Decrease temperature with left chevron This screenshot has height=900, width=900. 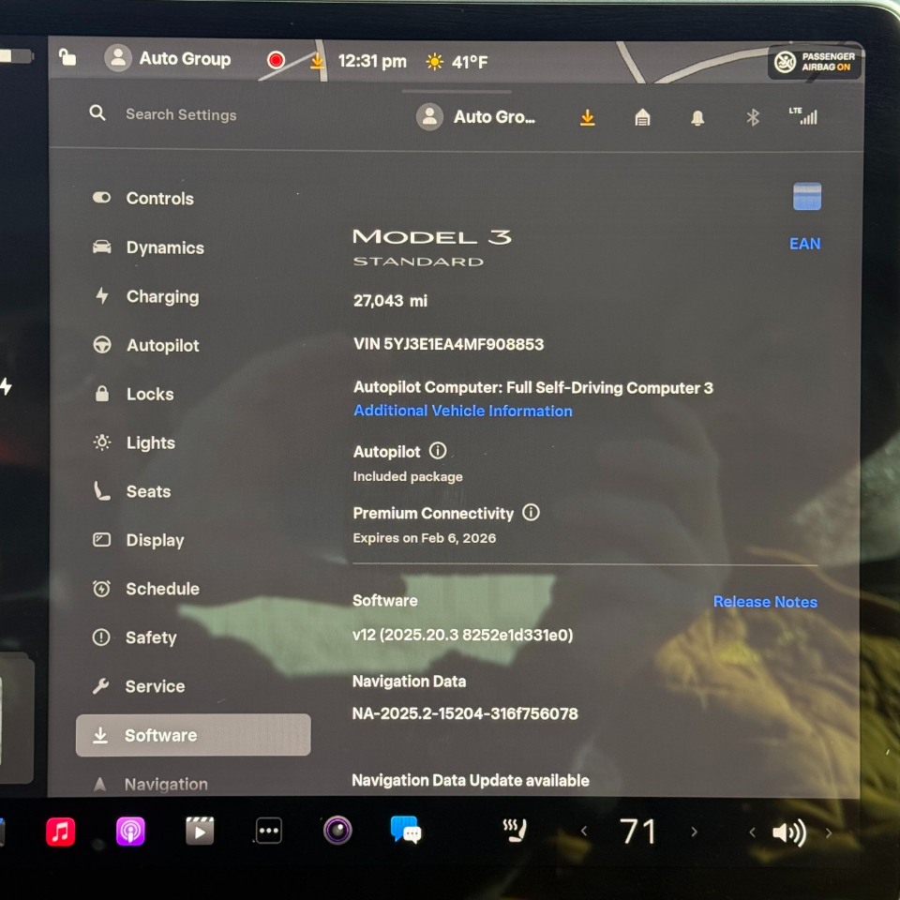pos(584,832)
